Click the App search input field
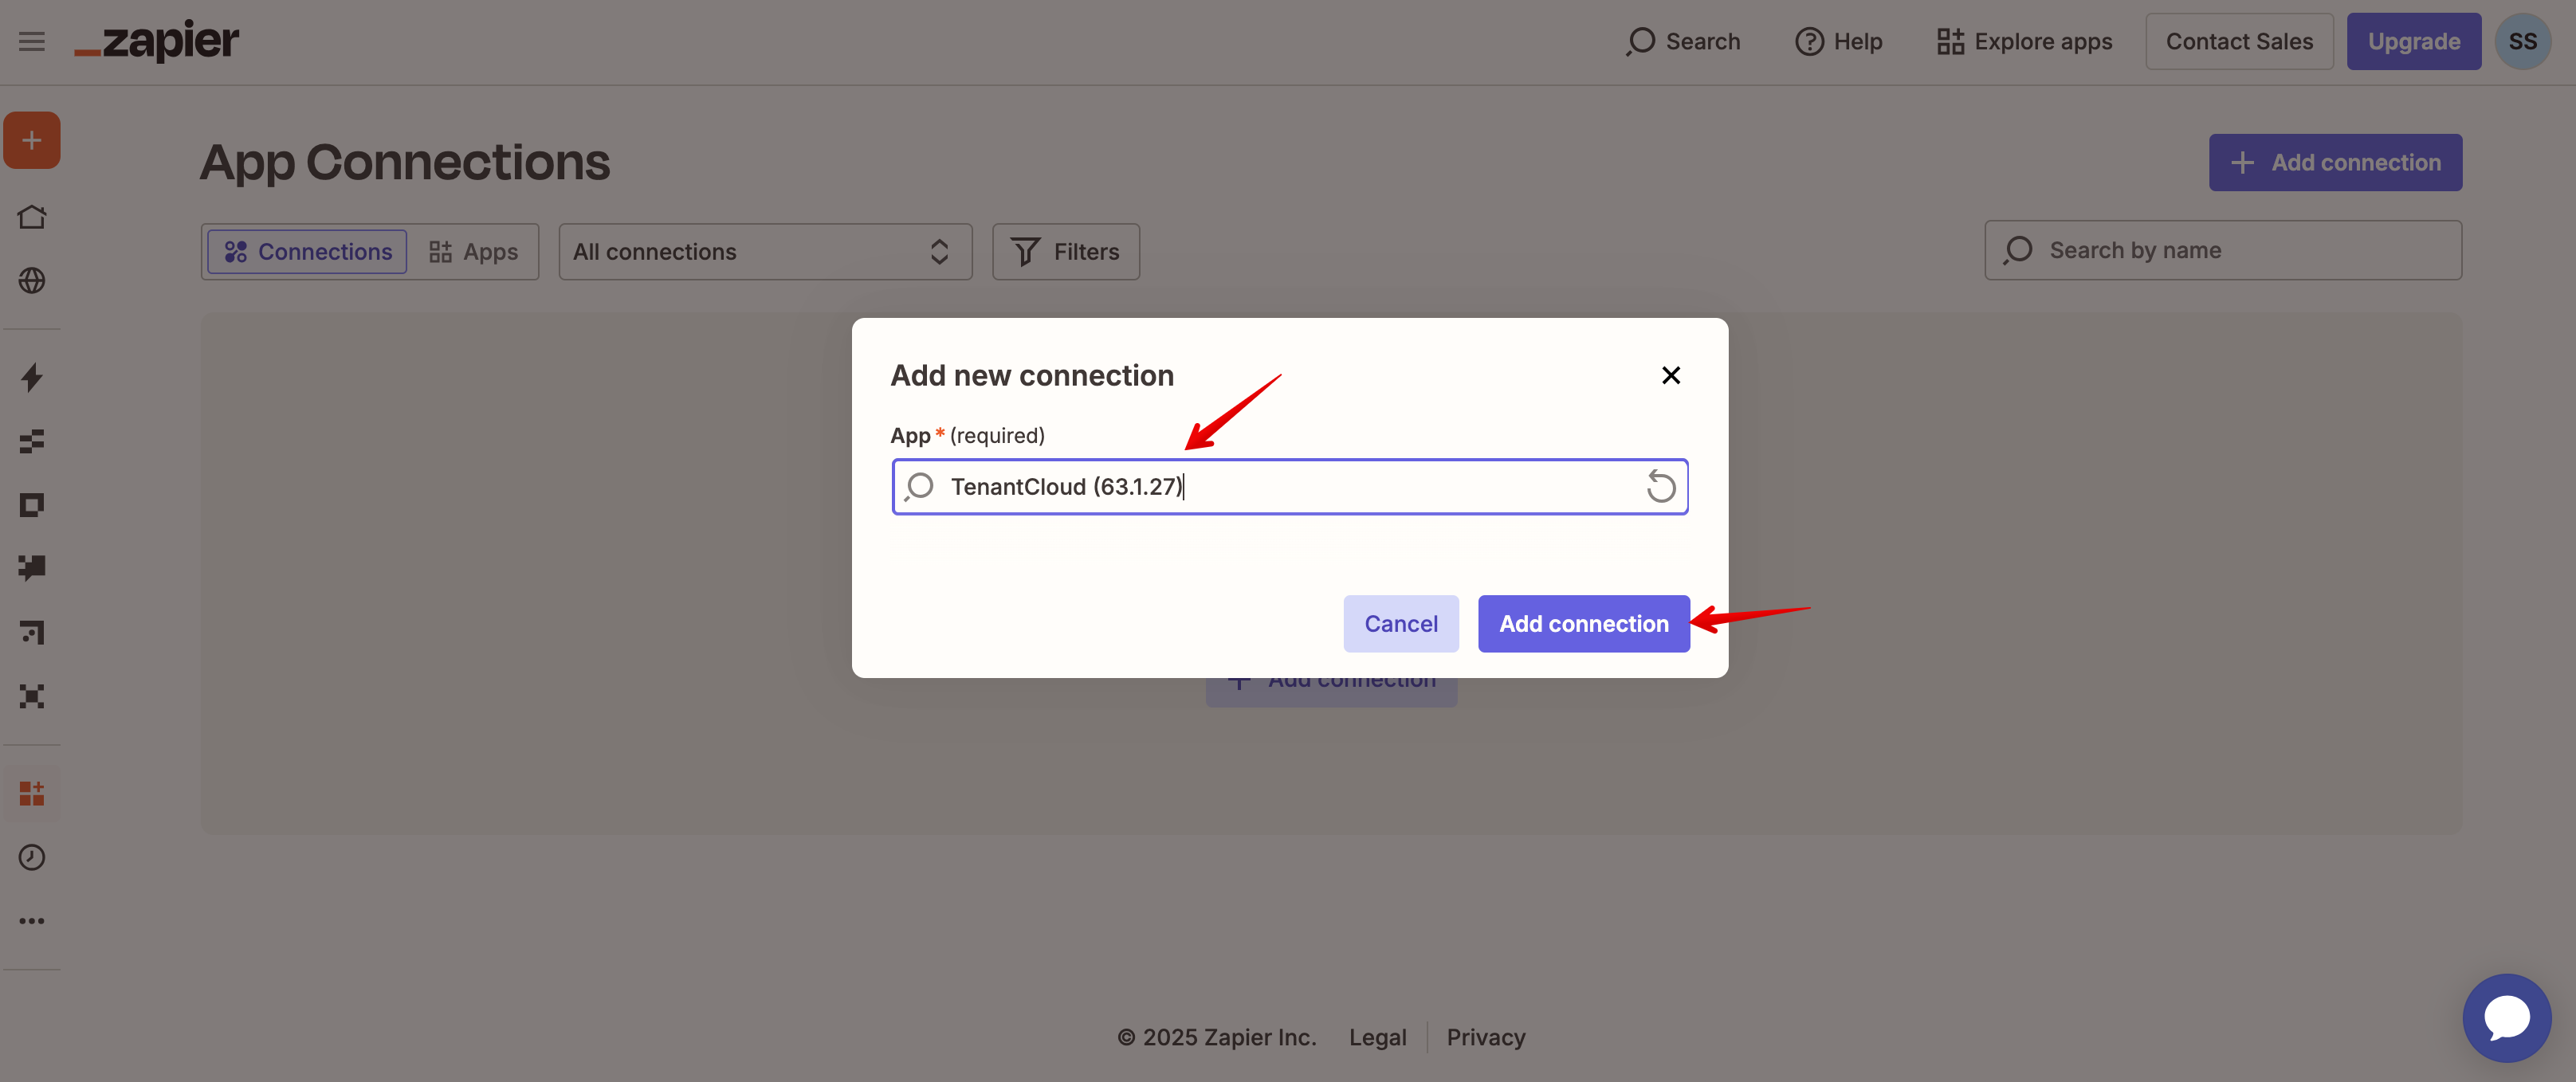This screenshot has height=1082, width=2576. click(1290, 487)
